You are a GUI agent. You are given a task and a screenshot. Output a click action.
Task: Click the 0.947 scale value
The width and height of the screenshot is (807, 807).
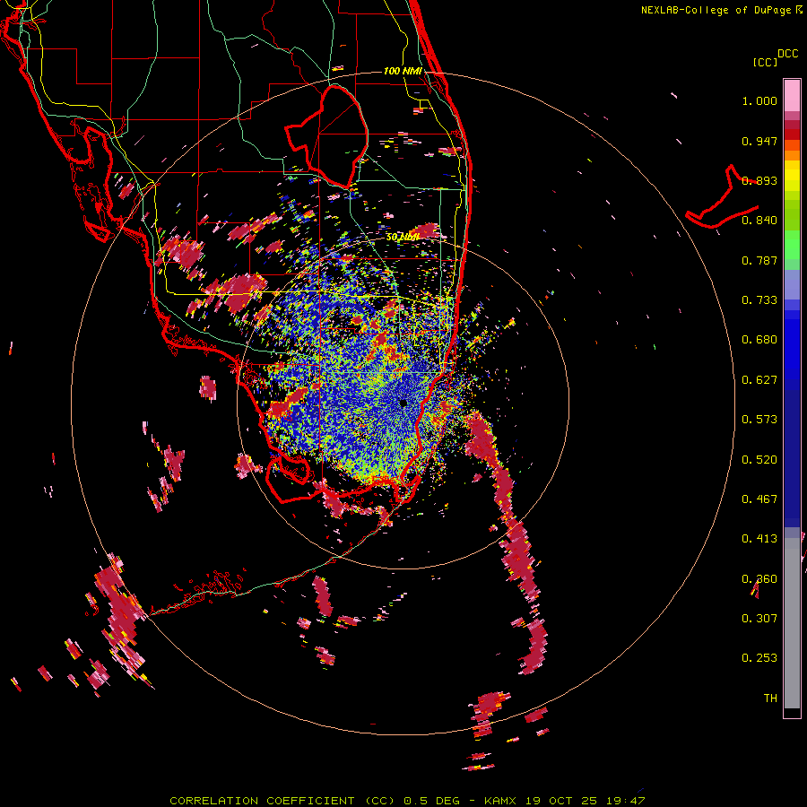[x=759, y=141]
